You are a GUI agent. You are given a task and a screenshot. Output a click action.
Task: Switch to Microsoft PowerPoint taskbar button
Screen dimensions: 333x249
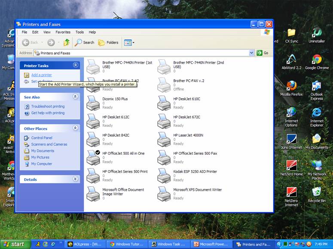[211, 244]
